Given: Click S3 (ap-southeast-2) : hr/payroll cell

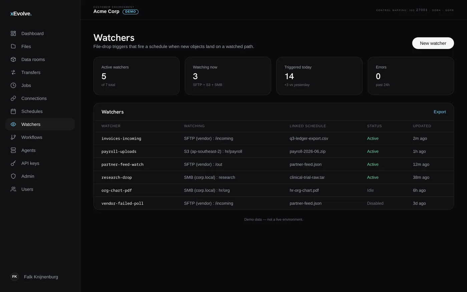Looking at the screenshot, I should (213, 152).
